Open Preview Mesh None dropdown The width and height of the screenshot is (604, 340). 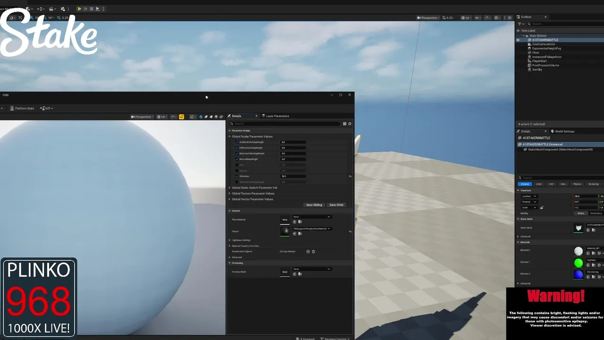[312, 269]
